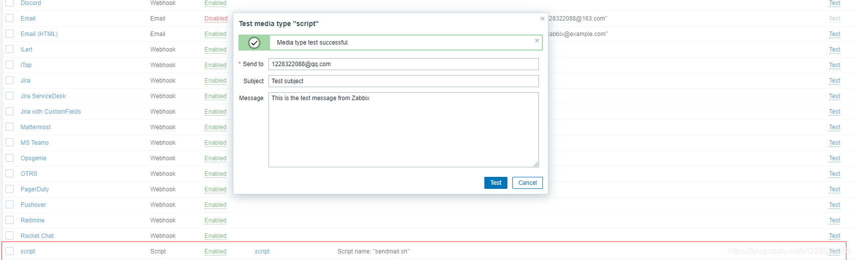Grab the message textarea resize handle
The image size is (855, 260).
536,164
